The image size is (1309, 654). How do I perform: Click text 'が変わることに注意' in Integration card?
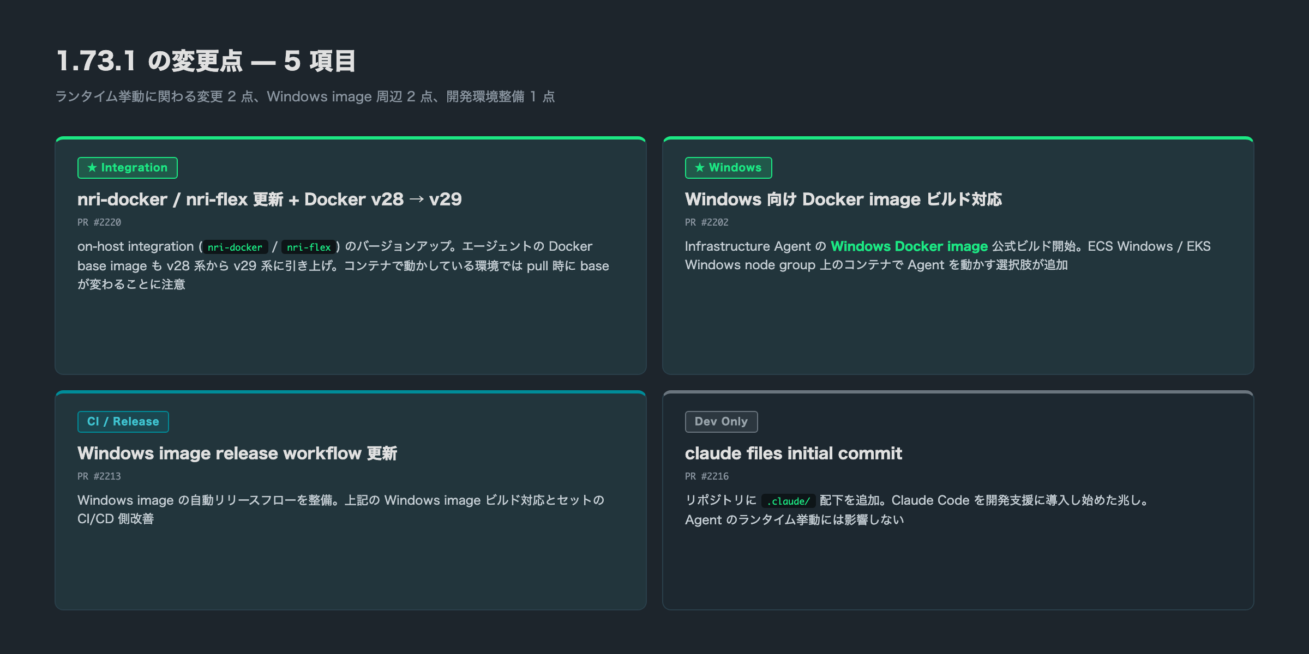click(x=131, y=284)
